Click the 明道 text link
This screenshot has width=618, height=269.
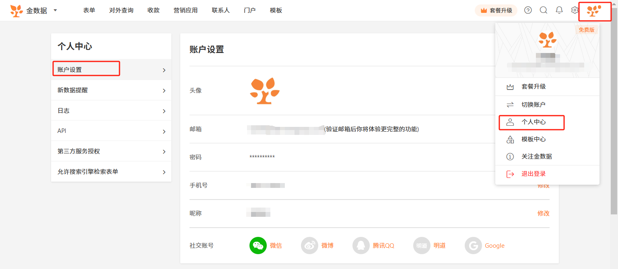click(x=439, y=245)
